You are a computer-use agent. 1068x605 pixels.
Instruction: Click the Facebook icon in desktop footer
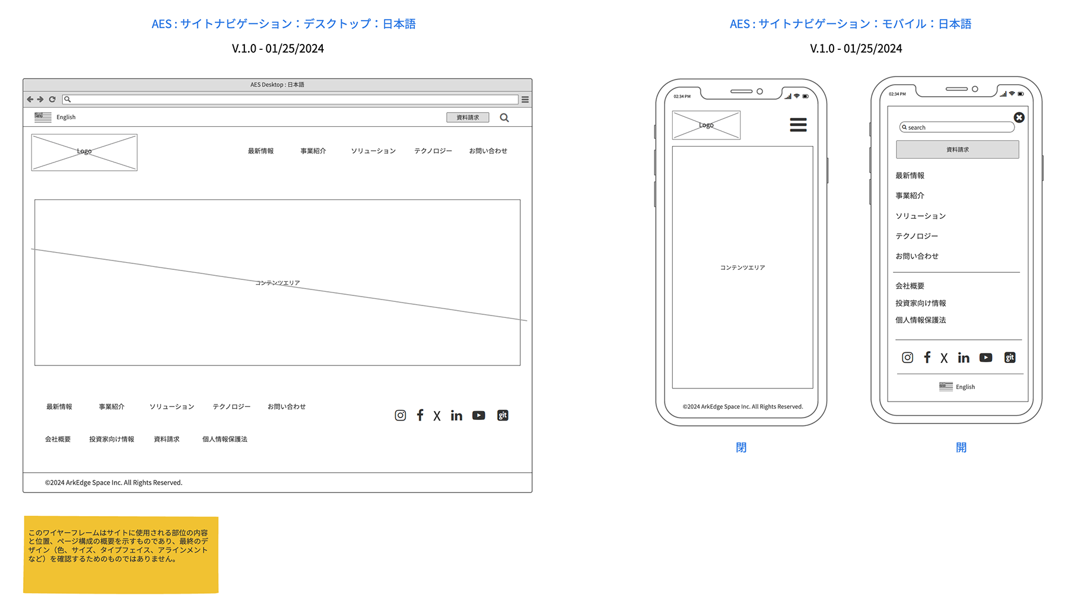click(x=420, y=415)
